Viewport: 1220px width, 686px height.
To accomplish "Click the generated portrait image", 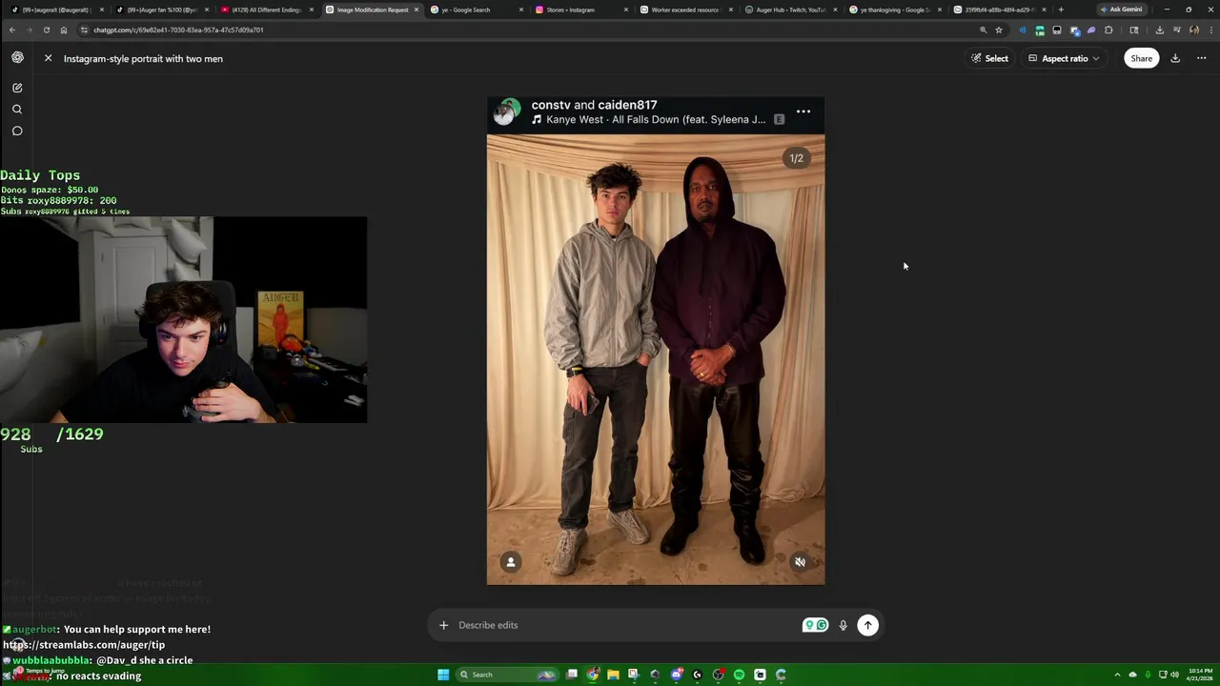I will 656,341.
